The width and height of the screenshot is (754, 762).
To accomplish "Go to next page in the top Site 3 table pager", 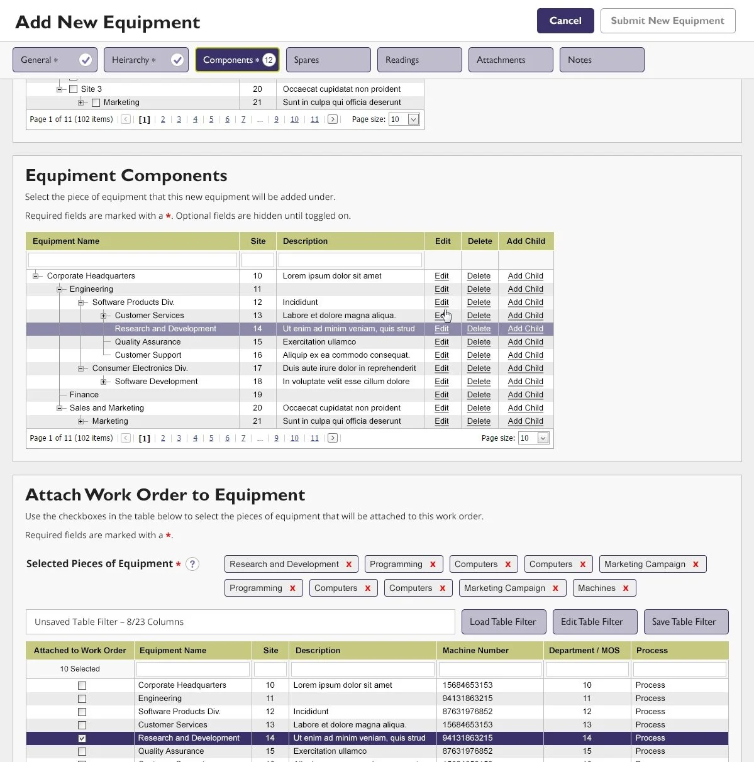I will [x=333, y=119].
